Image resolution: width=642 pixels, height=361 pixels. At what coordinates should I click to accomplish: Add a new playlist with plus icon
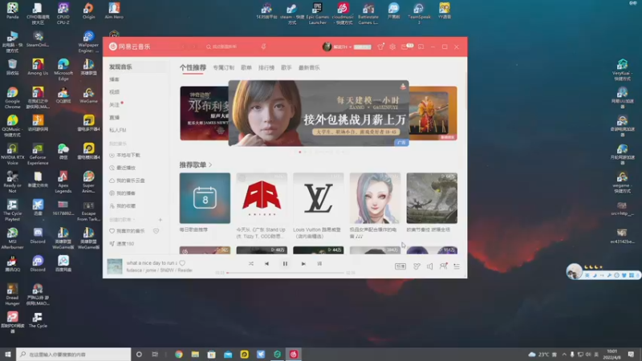[160, 220]
